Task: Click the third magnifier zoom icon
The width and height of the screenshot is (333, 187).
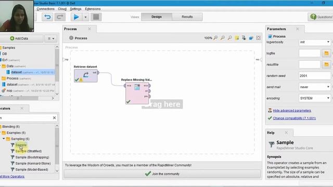Action: pos(230,38)
